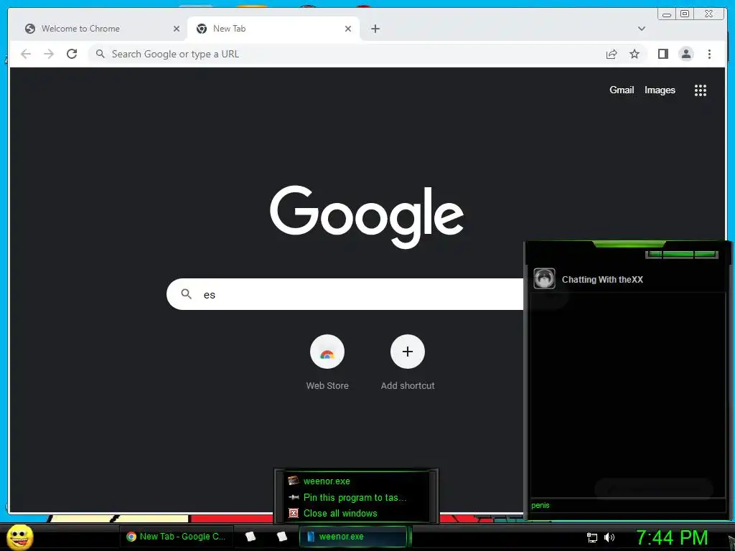Image resolution: width=735 pixels, height=551 pixels.
Task: Minimize the Chrome window
Action: tap(667, 14)
